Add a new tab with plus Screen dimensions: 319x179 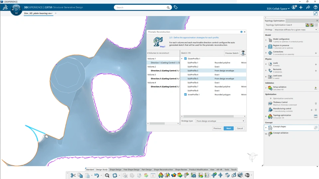[55, 13]
